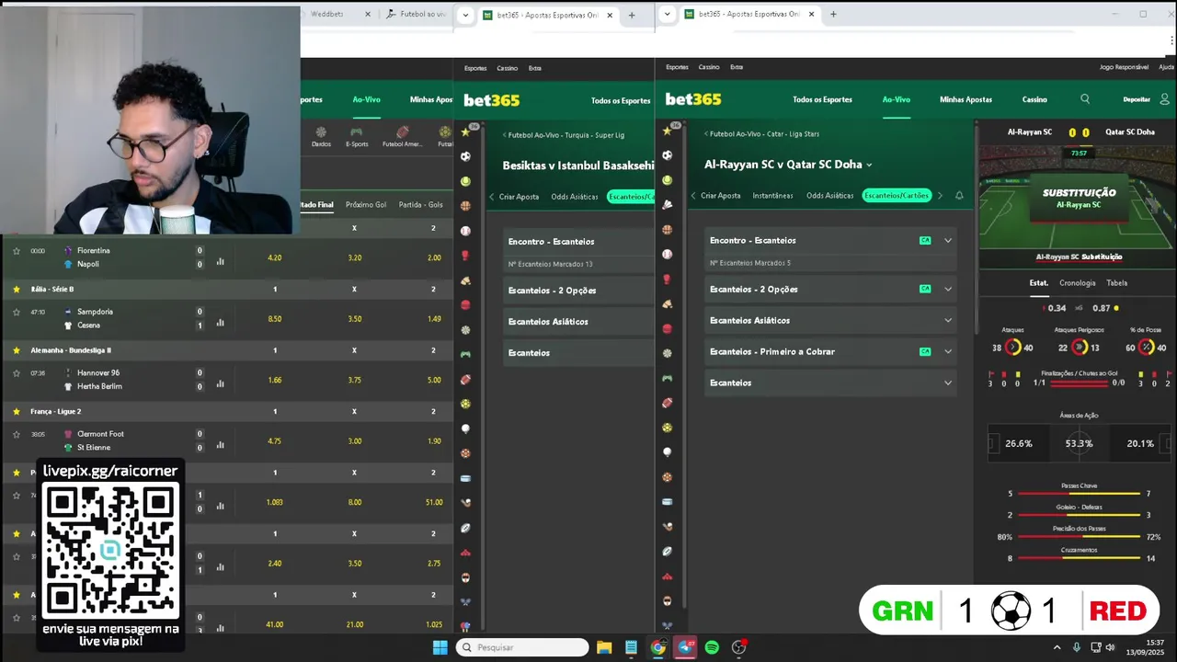Switch to Cronologia tab
Screen dimensions: 1177x662
(x=1077, y=283)
